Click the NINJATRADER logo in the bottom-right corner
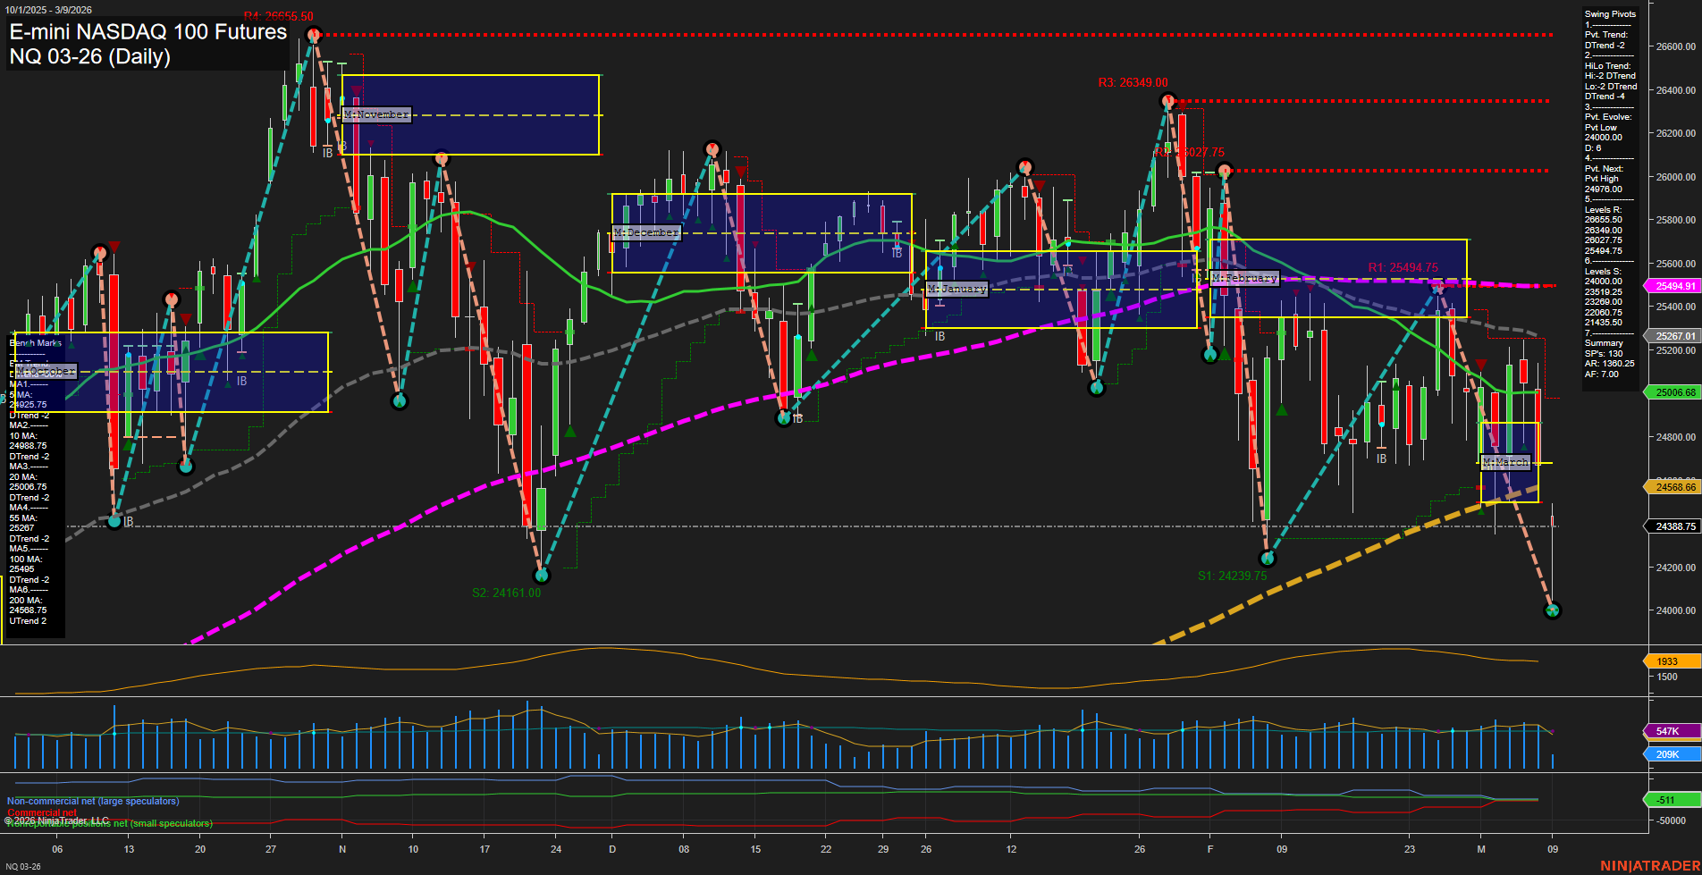1702x875 pixels. tap(1649, 865)
